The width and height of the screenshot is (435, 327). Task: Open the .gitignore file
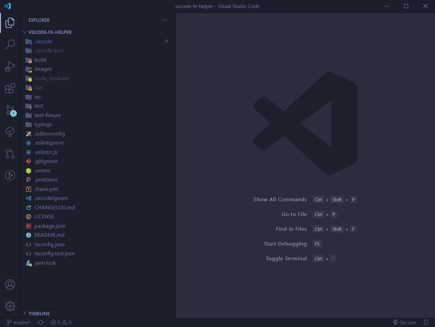pos(98,161)
